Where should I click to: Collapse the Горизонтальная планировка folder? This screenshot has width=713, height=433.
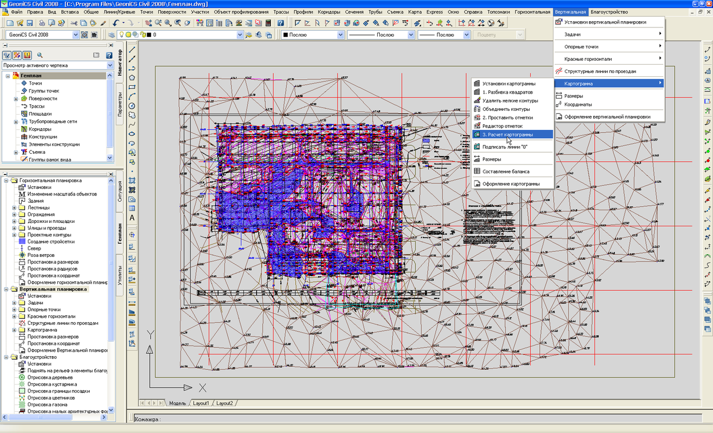[x=7, y=181]
